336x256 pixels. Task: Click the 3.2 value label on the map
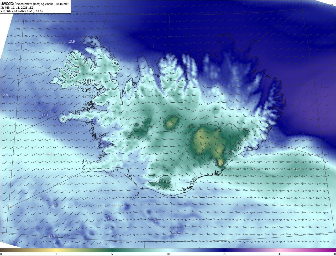coord(170,124)
